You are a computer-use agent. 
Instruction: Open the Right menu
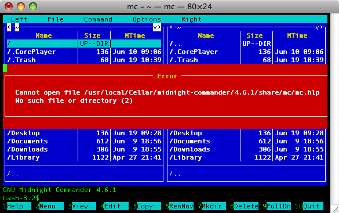point(191,19)
